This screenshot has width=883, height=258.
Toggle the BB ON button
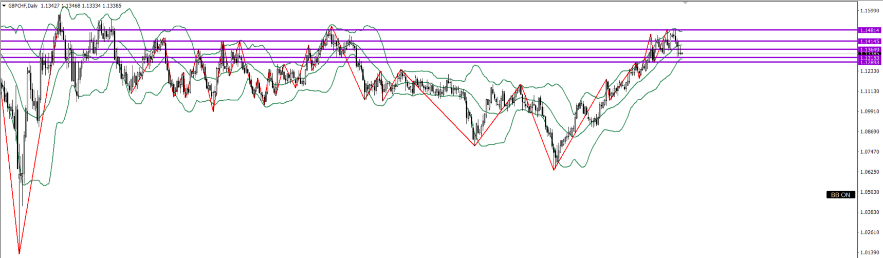tap(840, 195)
